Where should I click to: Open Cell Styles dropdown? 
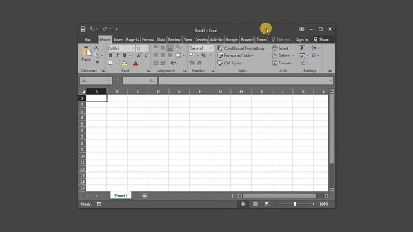231,63
